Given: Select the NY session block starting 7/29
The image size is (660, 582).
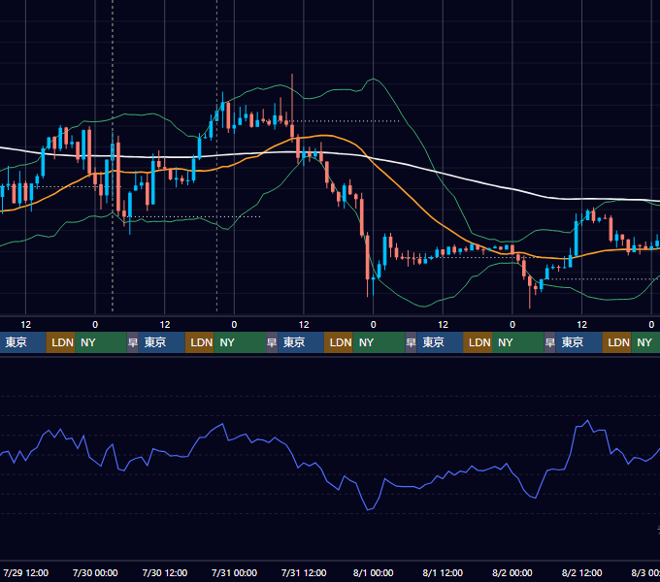Looking at the screenshot, I should pyautogui.click(x=101, y=342).
